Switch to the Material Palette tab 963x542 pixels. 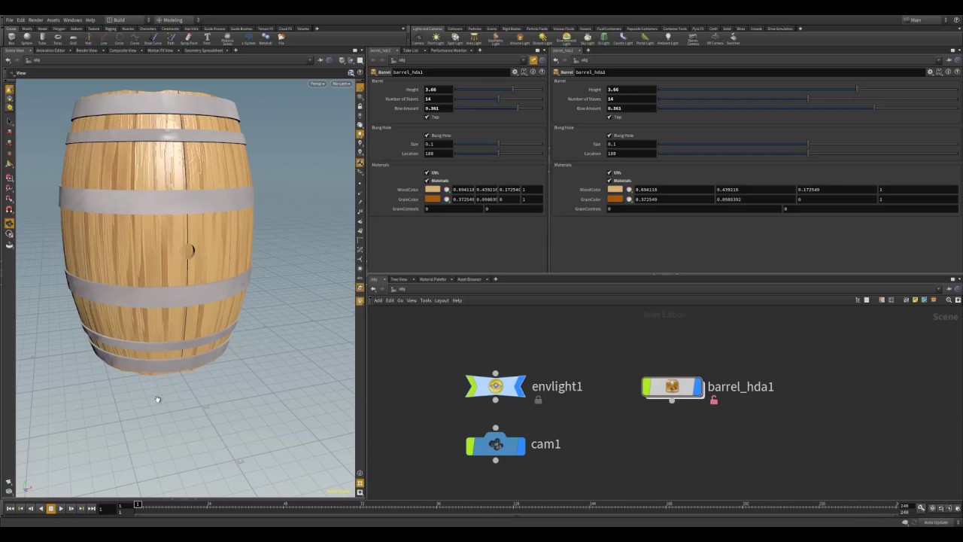pyautogui.click(x=432, y=279)
